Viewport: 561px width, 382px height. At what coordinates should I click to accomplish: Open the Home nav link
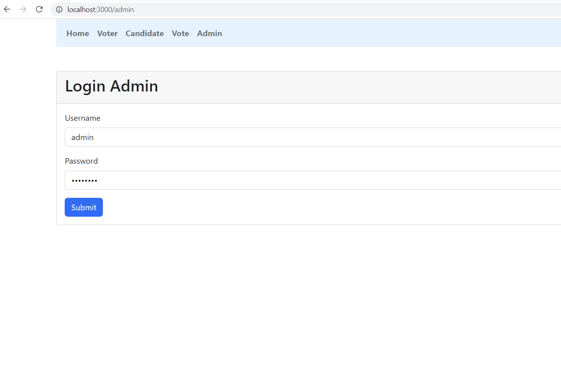pyautogui.click(x=78, y=33)
